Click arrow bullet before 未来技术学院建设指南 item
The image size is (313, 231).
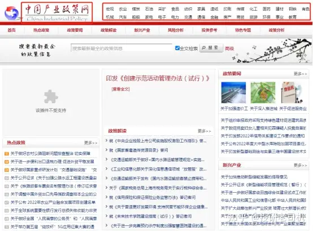[x=107, y=216]
